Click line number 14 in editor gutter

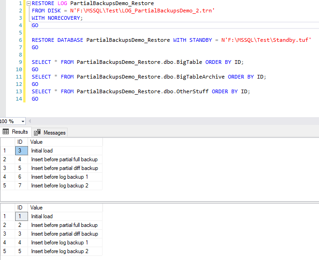(x=18, y=99)
